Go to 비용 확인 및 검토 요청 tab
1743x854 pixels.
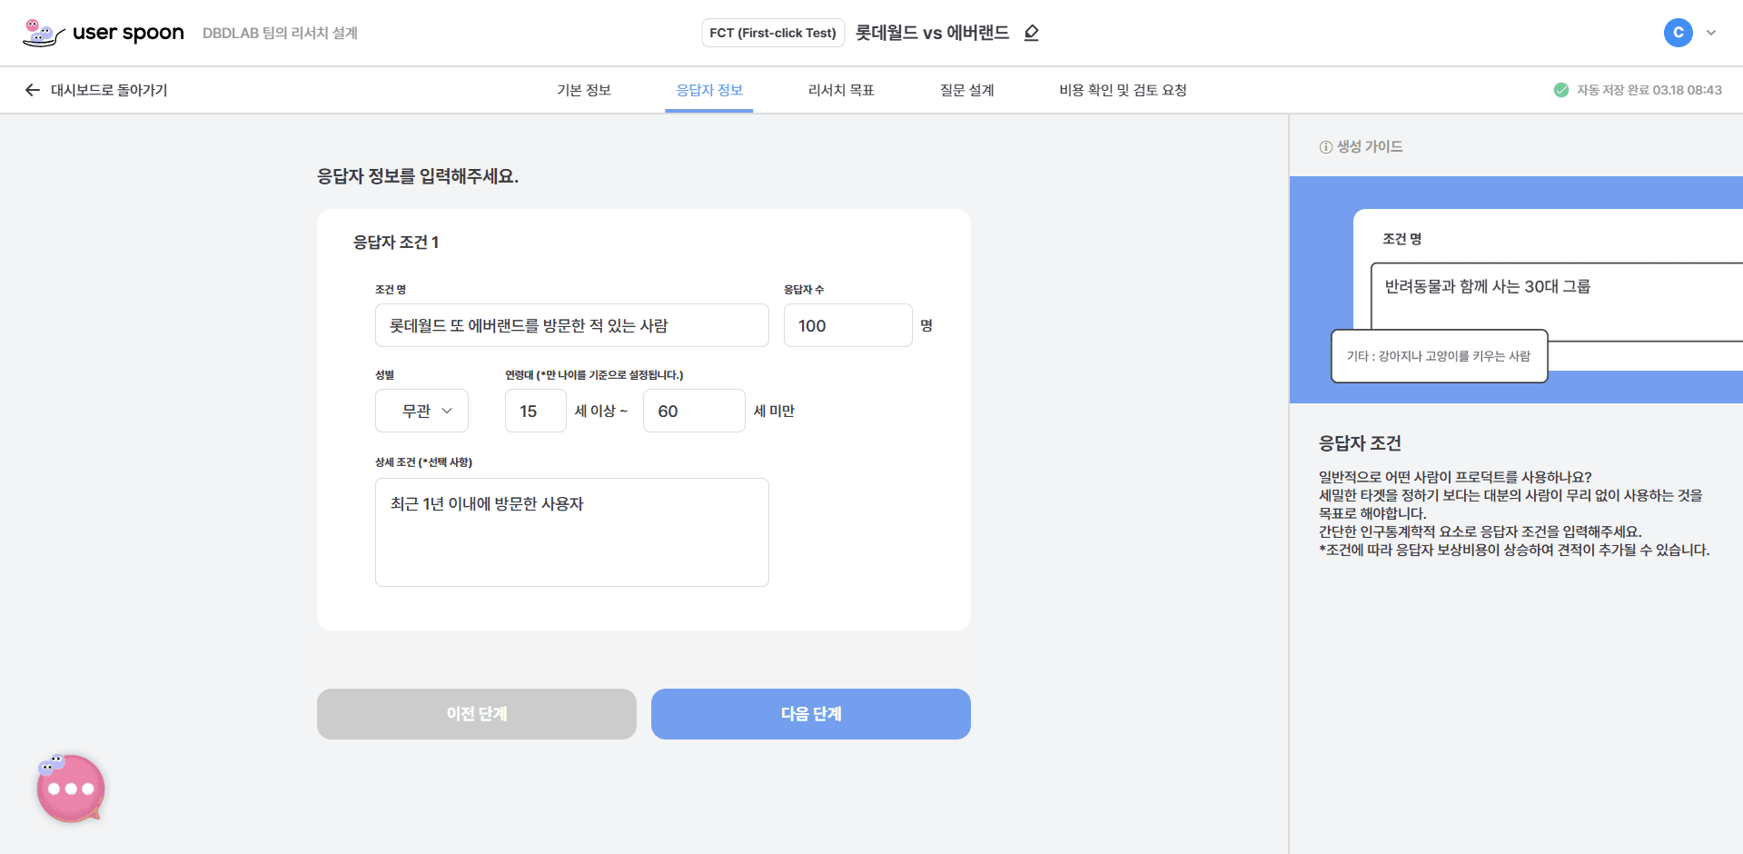click(x=1123, y=90)
